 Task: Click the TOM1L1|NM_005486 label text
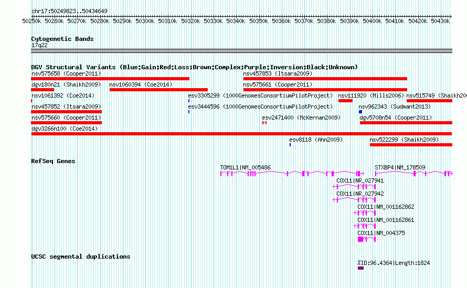246,167
